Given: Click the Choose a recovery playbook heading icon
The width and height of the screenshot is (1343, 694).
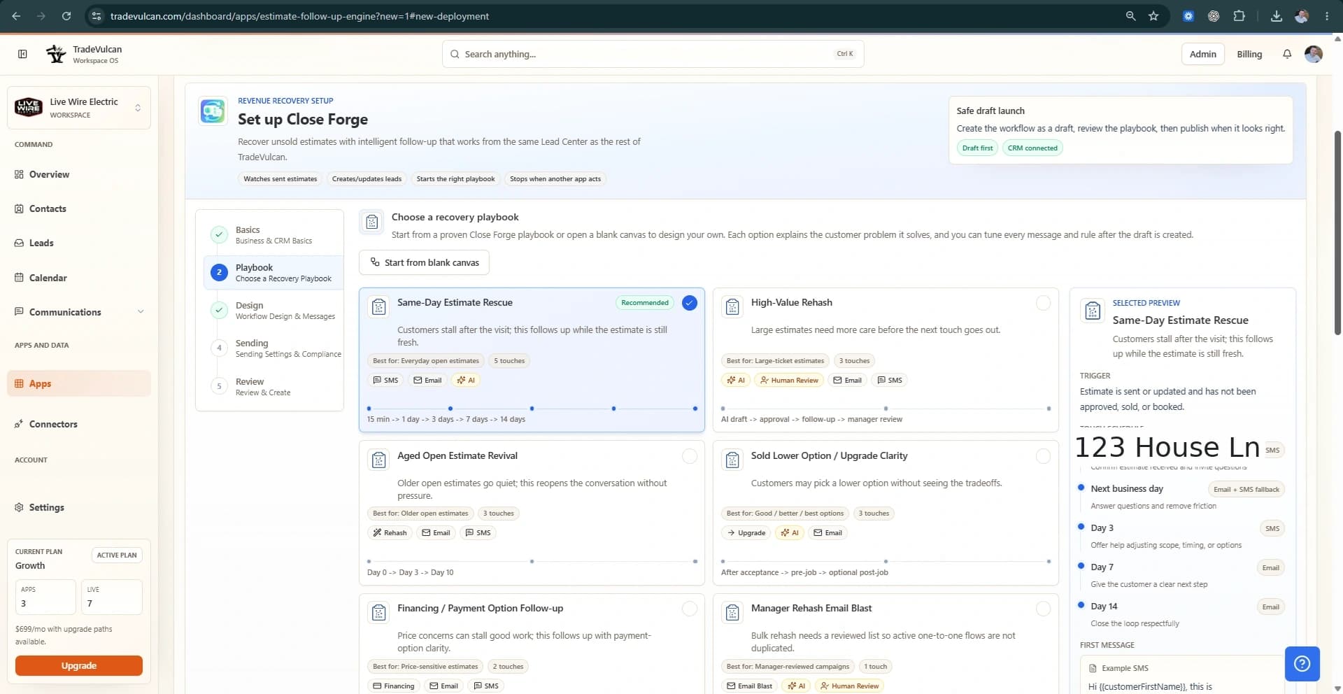Looking at the screenshot, I should click(371, 222).
